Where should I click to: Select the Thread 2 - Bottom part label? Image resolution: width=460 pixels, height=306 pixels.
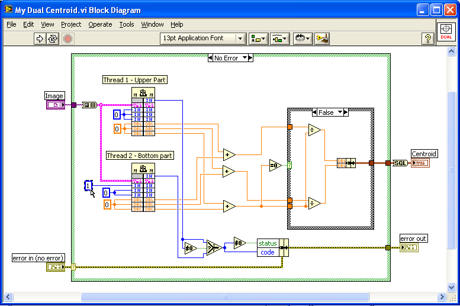[x=140, y=156]
